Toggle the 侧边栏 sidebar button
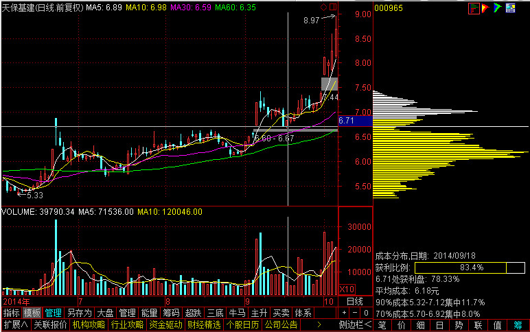 point(355,324)
